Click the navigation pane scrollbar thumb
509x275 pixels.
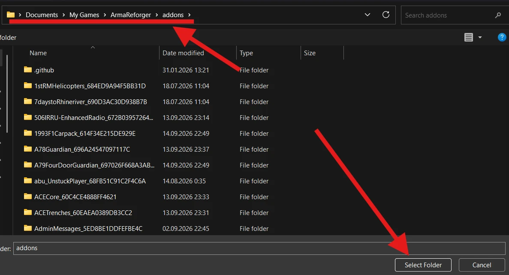click(x=7, y=94)
